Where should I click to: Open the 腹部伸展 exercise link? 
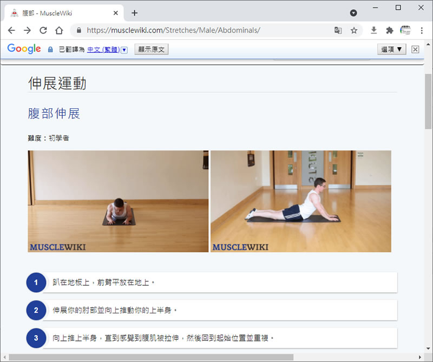coord(54,114)
